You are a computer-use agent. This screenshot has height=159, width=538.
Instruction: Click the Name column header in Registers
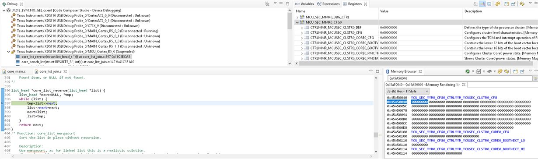tap(336, 11)
